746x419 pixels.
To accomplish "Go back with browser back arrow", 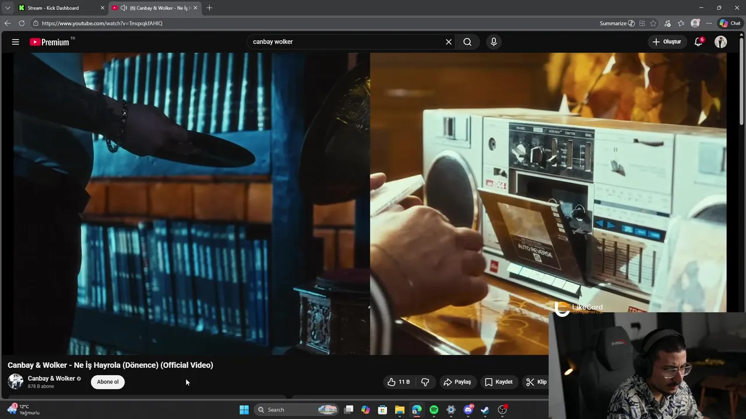I will point(8,23).
